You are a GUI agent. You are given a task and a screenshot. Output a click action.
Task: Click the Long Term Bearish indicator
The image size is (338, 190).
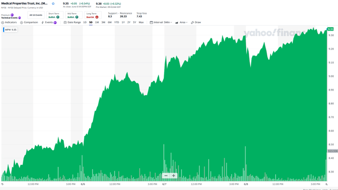pyautogui.click(x=93, y=15)
